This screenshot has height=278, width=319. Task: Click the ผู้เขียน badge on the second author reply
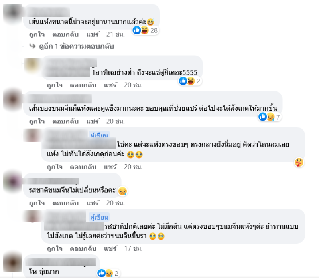click(x=99, y=217)
